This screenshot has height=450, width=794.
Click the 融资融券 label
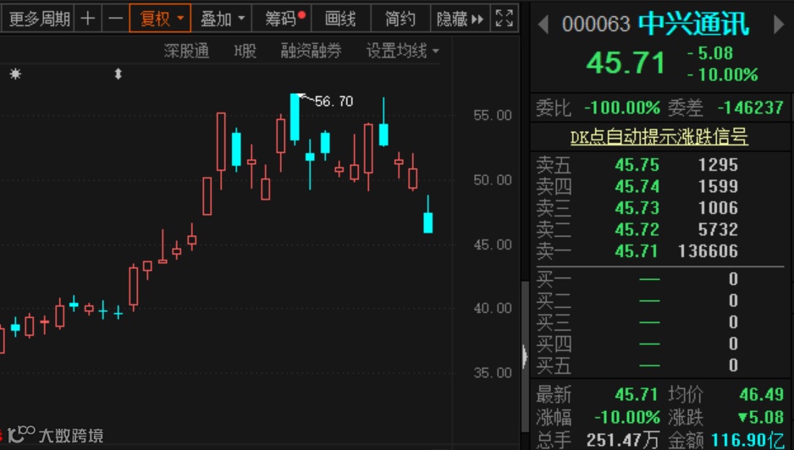pos(311,51)
